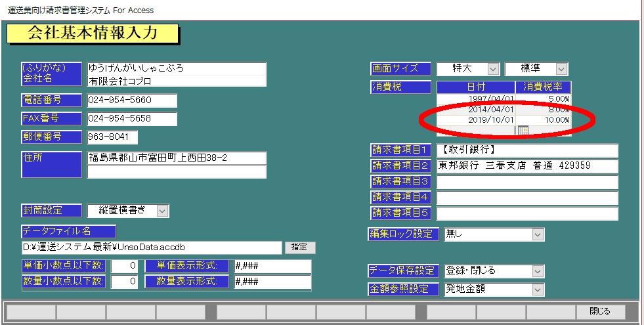Edit the 有限会社コブロ company name field
The image size is (644, 325).
[x=177, y=81]
